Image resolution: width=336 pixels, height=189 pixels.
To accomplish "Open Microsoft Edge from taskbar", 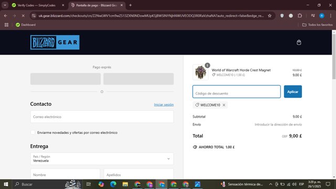I will pos(113,184).
